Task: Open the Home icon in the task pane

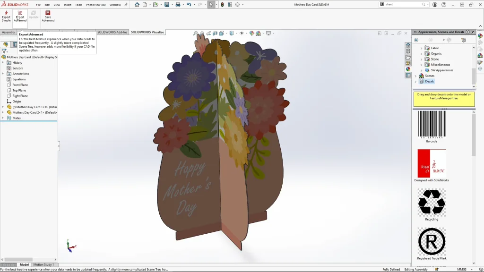Action: click(x=408, y=45)
